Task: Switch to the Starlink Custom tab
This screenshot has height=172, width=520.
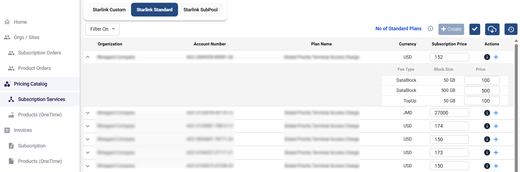Action: pos(109,10)
